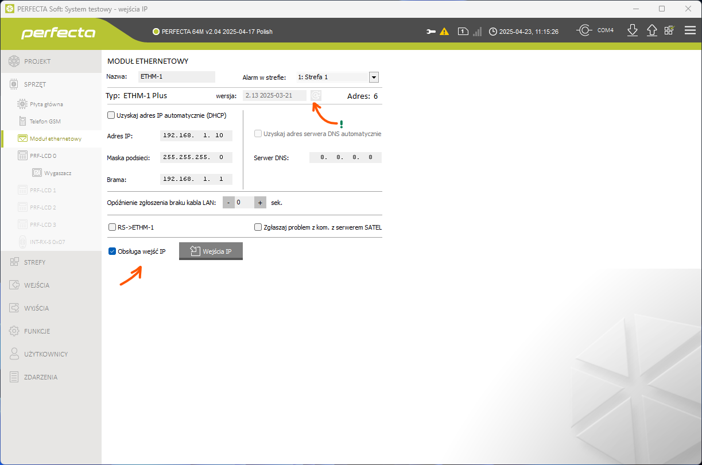Toggle the RS->ETHM-1 checkbox
This screenshot has height=465, width=702.
pyautogui.click(x=113, y=227)
